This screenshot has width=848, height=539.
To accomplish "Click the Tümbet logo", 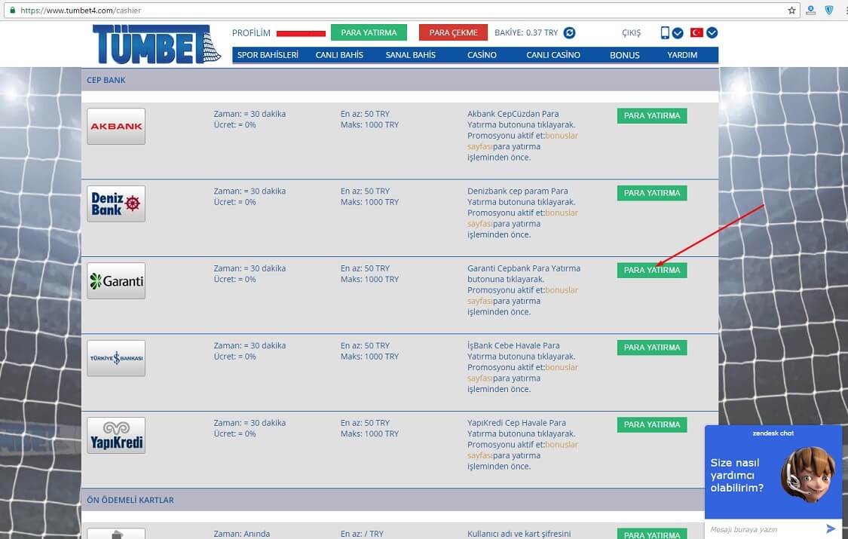I will pos(156,44).
